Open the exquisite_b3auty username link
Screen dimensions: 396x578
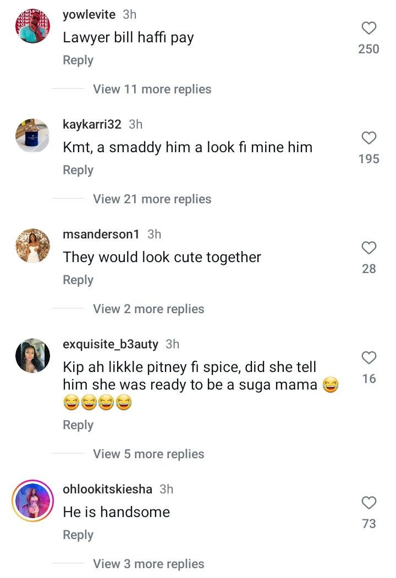click(111, 344)
